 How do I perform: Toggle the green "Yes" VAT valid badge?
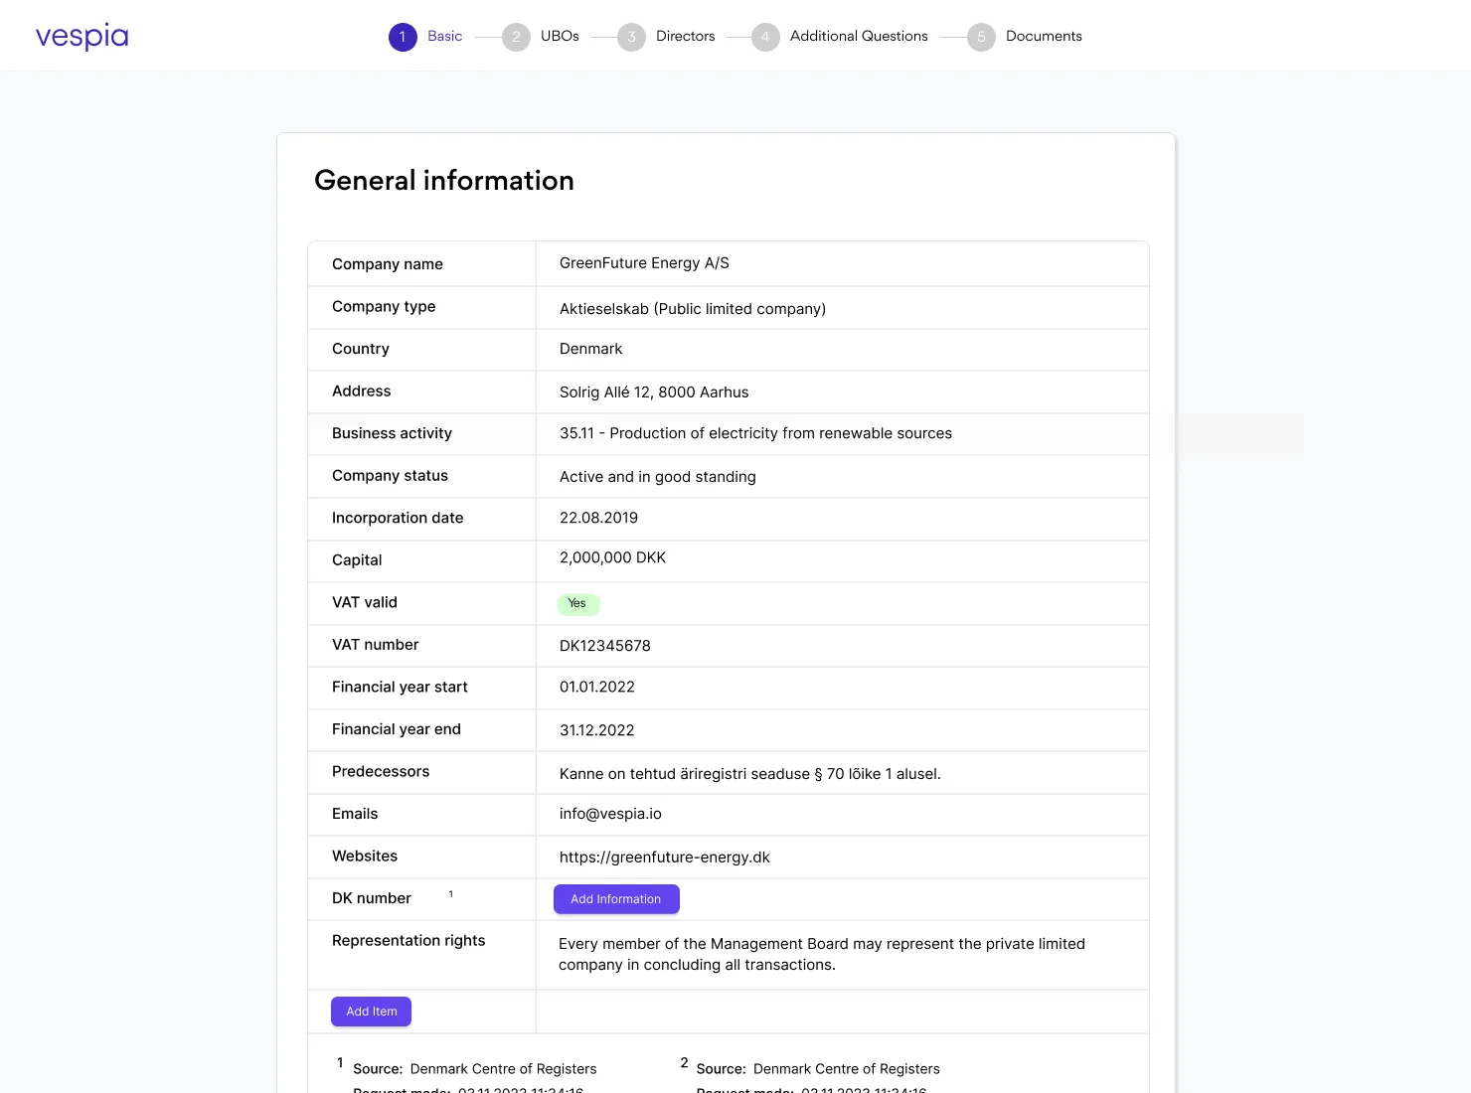pos(577,603)
